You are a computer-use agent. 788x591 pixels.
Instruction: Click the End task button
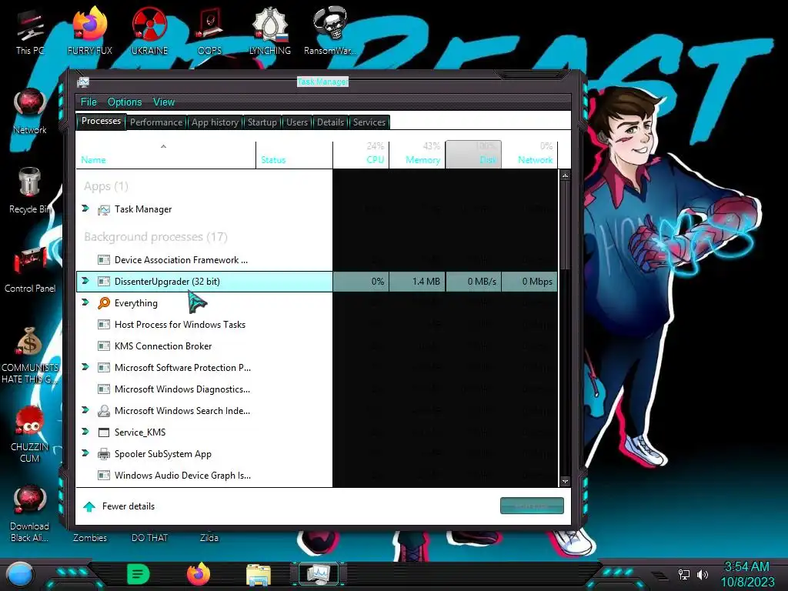click(533, 506)
